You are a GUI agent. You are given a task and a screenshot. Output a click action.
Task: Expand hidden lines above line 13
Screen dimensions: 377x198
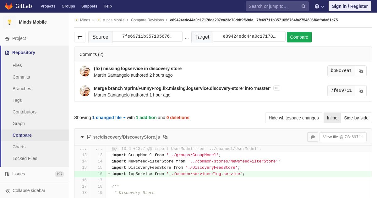(x=90, y=149)
